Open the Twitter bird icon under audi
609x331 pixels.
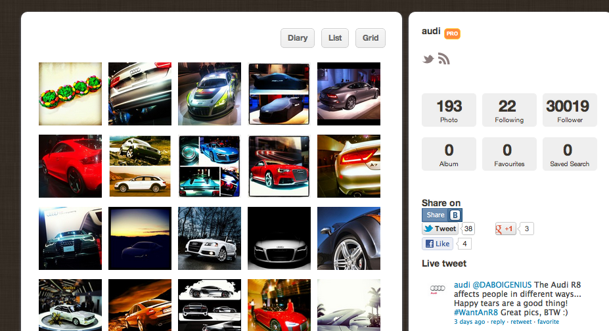pyautogui.click(x=428, y=59)
